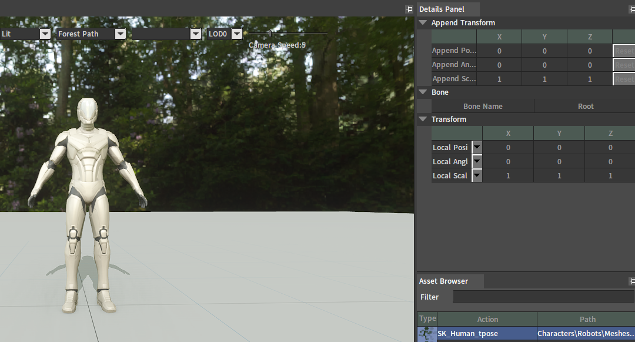
Task: Open the empty dropdown next to Forest Path
Action: (x=196, y=34)
